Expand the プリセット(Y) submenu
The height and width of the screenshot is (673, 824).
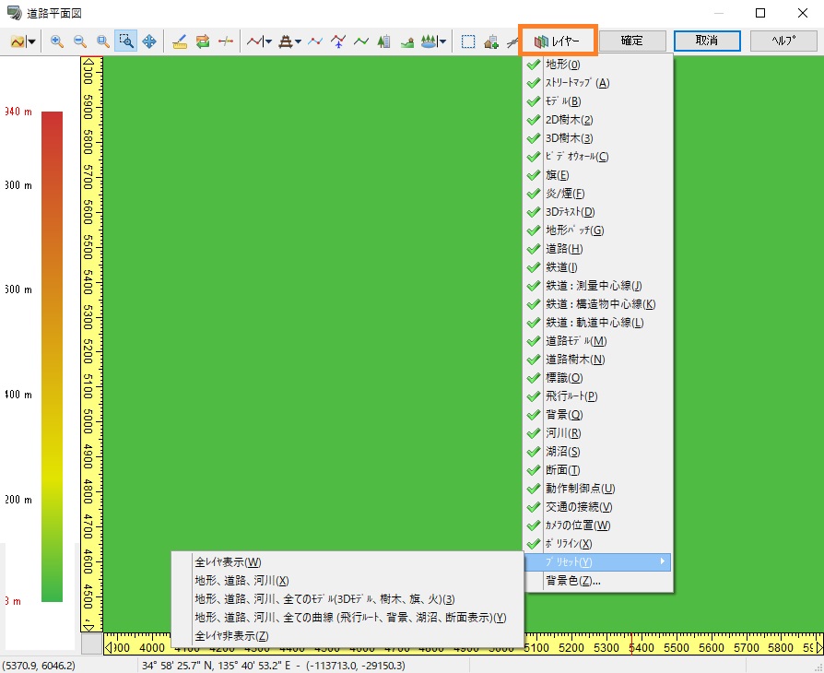[x=598, y=561]
